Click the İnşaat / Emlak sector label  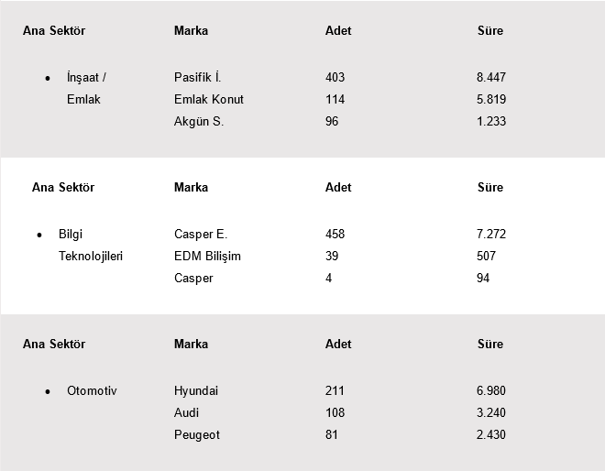pos(87,89)
